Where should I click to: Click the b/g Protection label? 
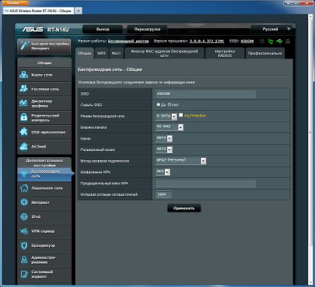(x=195, y=116)
